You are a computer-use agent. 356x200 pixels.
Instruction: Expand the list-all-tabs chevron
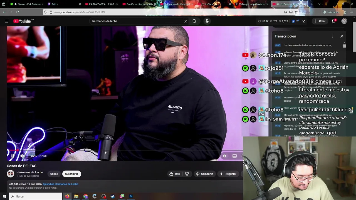(319, 4)
